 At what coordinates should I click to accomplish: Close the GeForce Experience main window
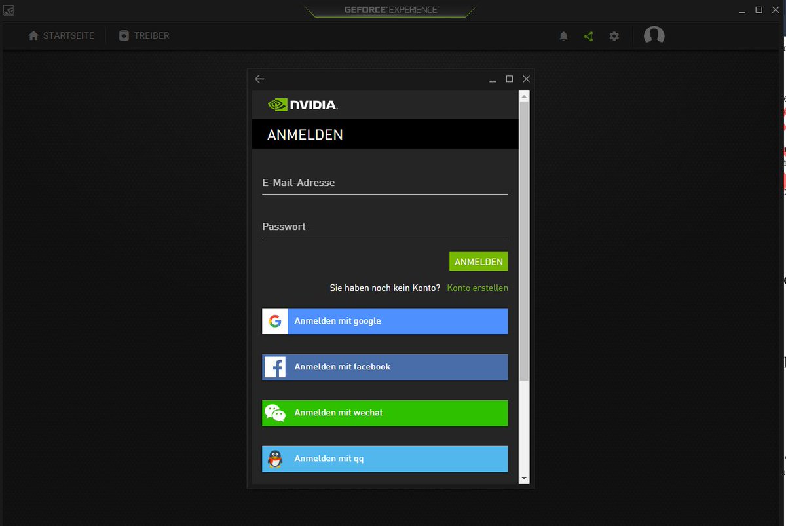tap(776, 10)
